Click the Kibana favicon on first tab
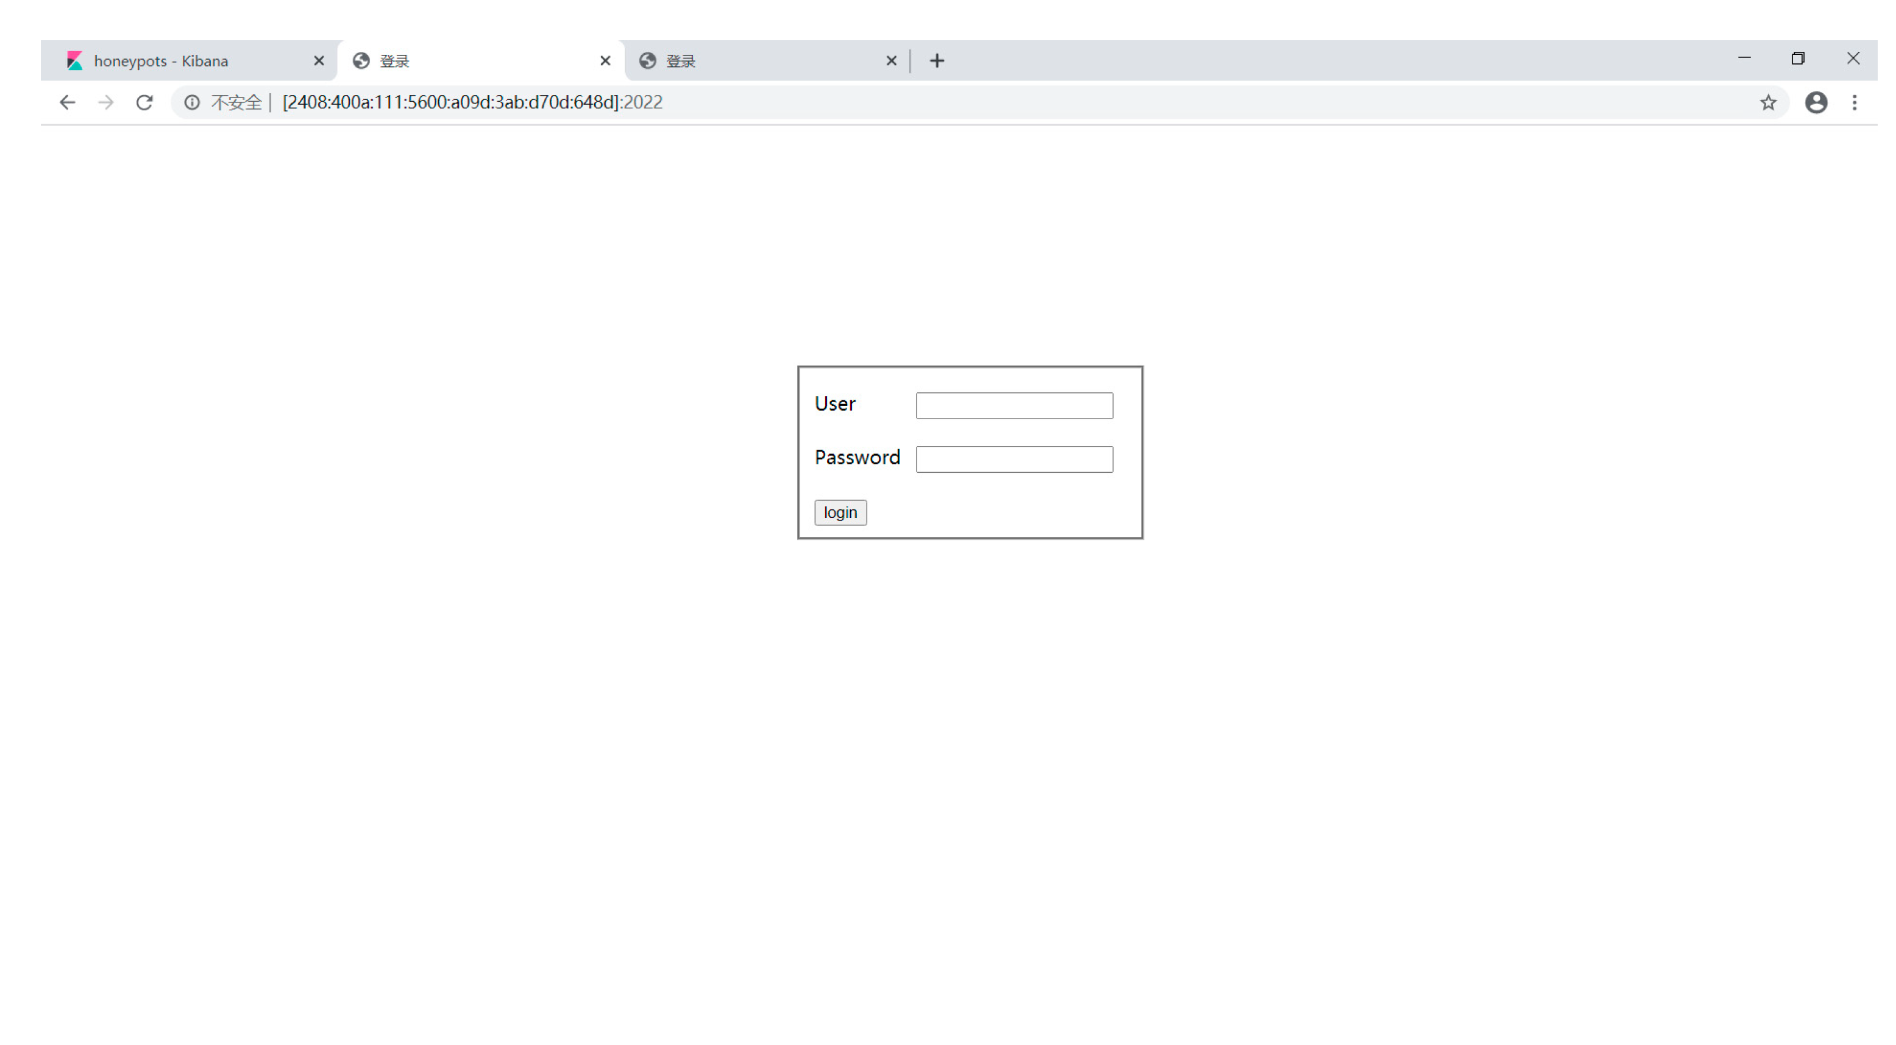 [74, 61]
